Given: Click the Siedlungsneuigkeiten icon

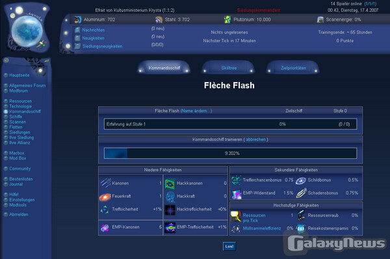Looking at the screenshot, I should pos(77,46).
